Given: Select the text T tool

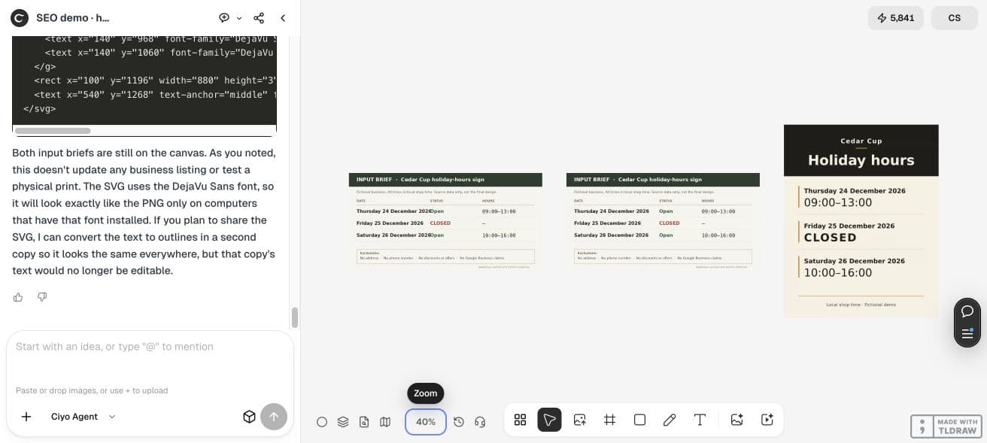Looking at the screenshot, I should [700, 420].
